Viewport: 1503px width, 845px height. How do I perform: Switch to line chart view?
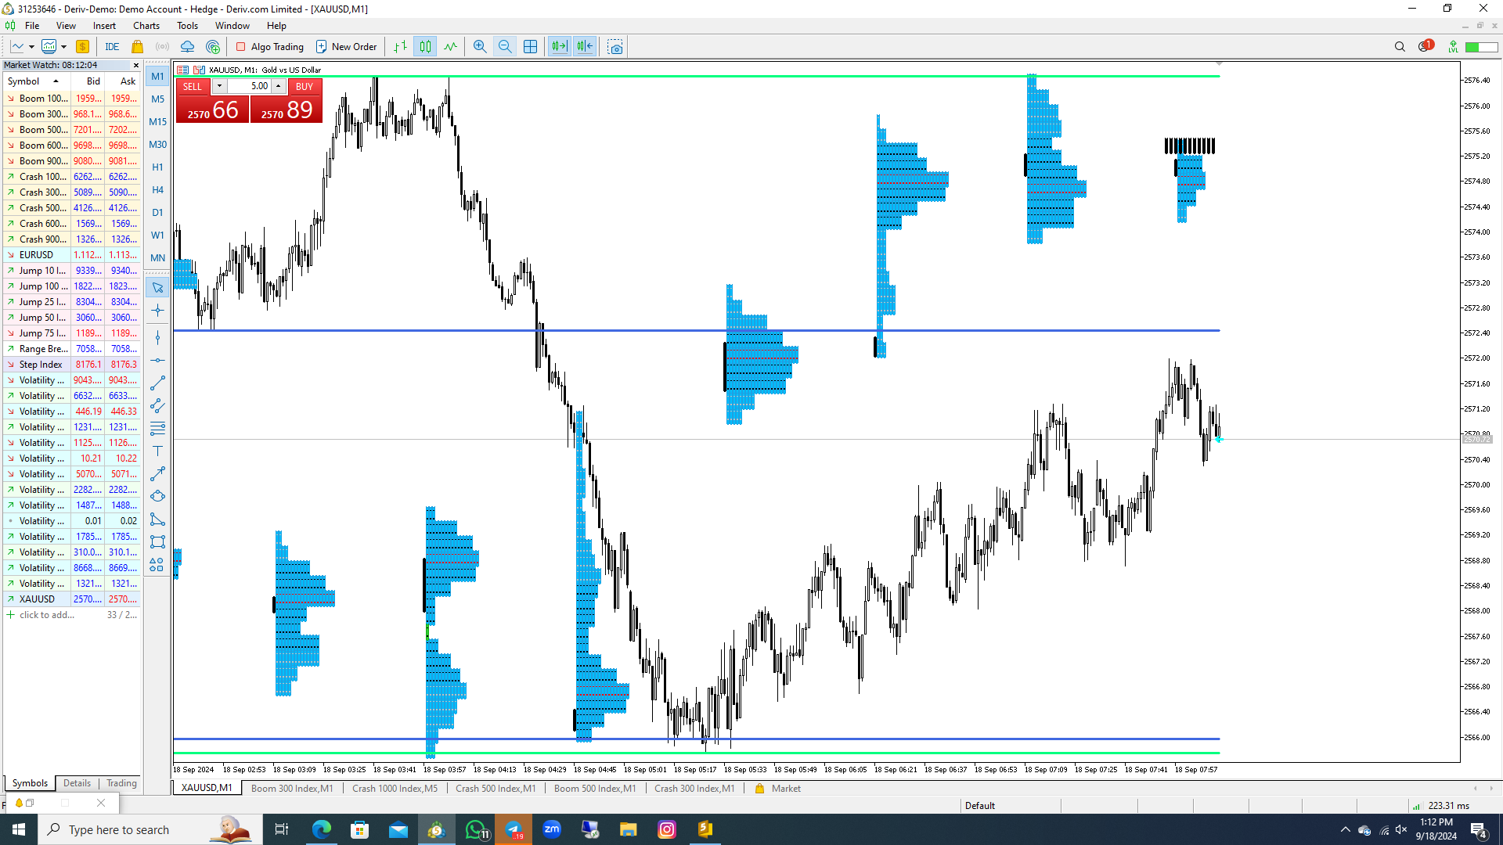tap(450, 47)
